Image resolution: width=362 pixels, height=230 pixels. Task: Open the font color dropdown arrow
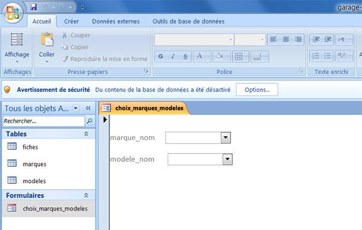208,56
